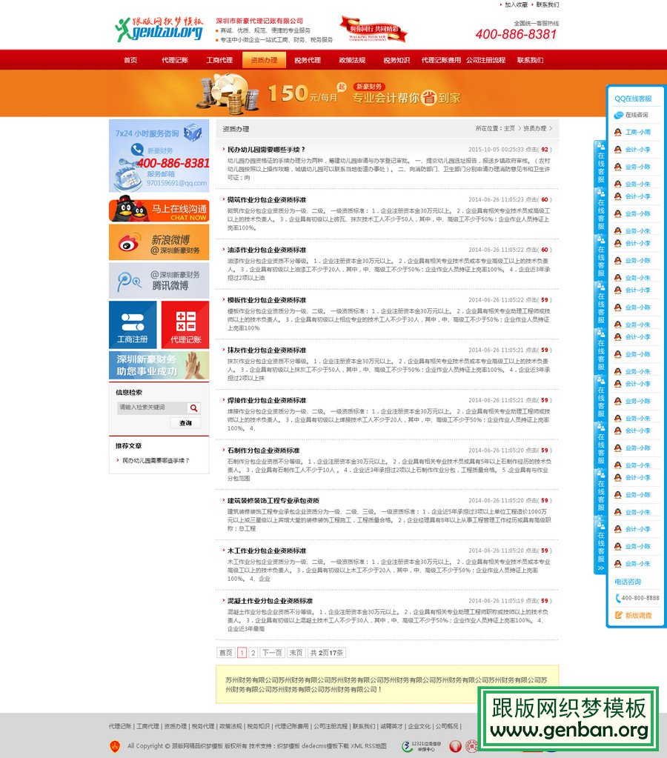The width and height of the screenshot is (667, 758).
Task: Open page 2 in the pagination bar
Action: click(253, 653)
